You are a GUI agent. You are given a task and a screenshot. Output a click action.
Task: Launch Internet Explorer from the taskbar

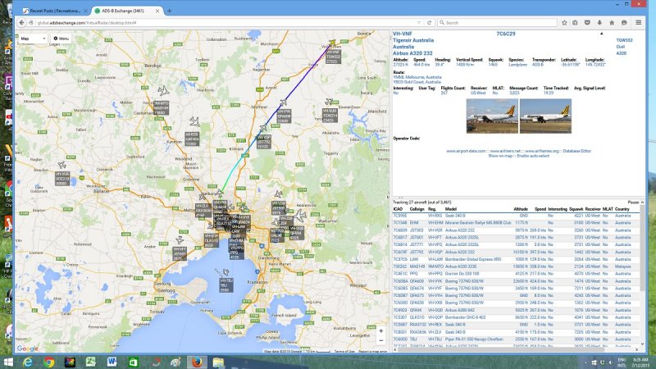[28, 362]
